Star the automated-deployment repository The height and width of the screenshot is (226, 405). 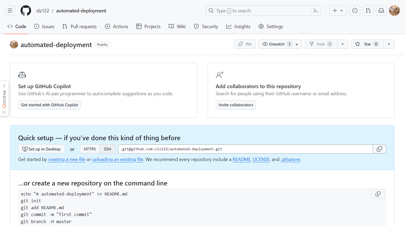367,44
